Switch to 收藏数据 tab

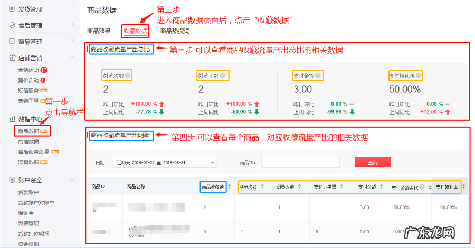click(136, 31)
